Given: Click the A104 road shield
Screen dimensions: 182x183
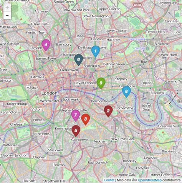Looking at the screenshot, I should [137, 5].
